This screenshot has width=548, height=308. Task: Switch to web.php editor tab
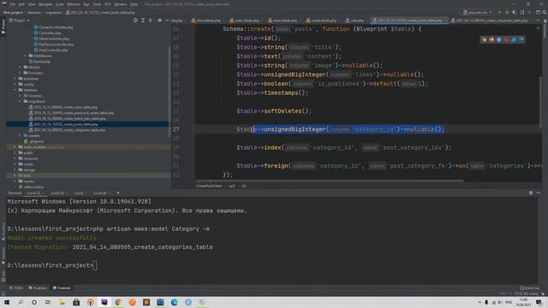tap(354, 21)
